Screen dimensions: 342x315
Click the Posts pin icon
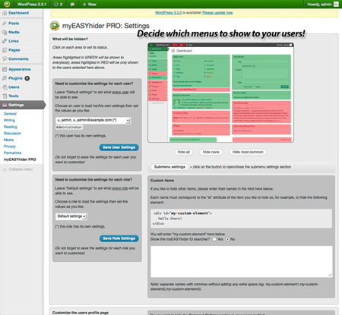[5, 24]
